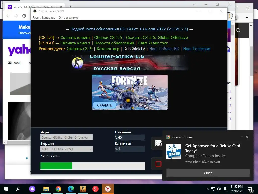Open Наш Паблик ВК link
Image resolution: width=258 pixels, height=194 pixels.
(x=164, y=49)
